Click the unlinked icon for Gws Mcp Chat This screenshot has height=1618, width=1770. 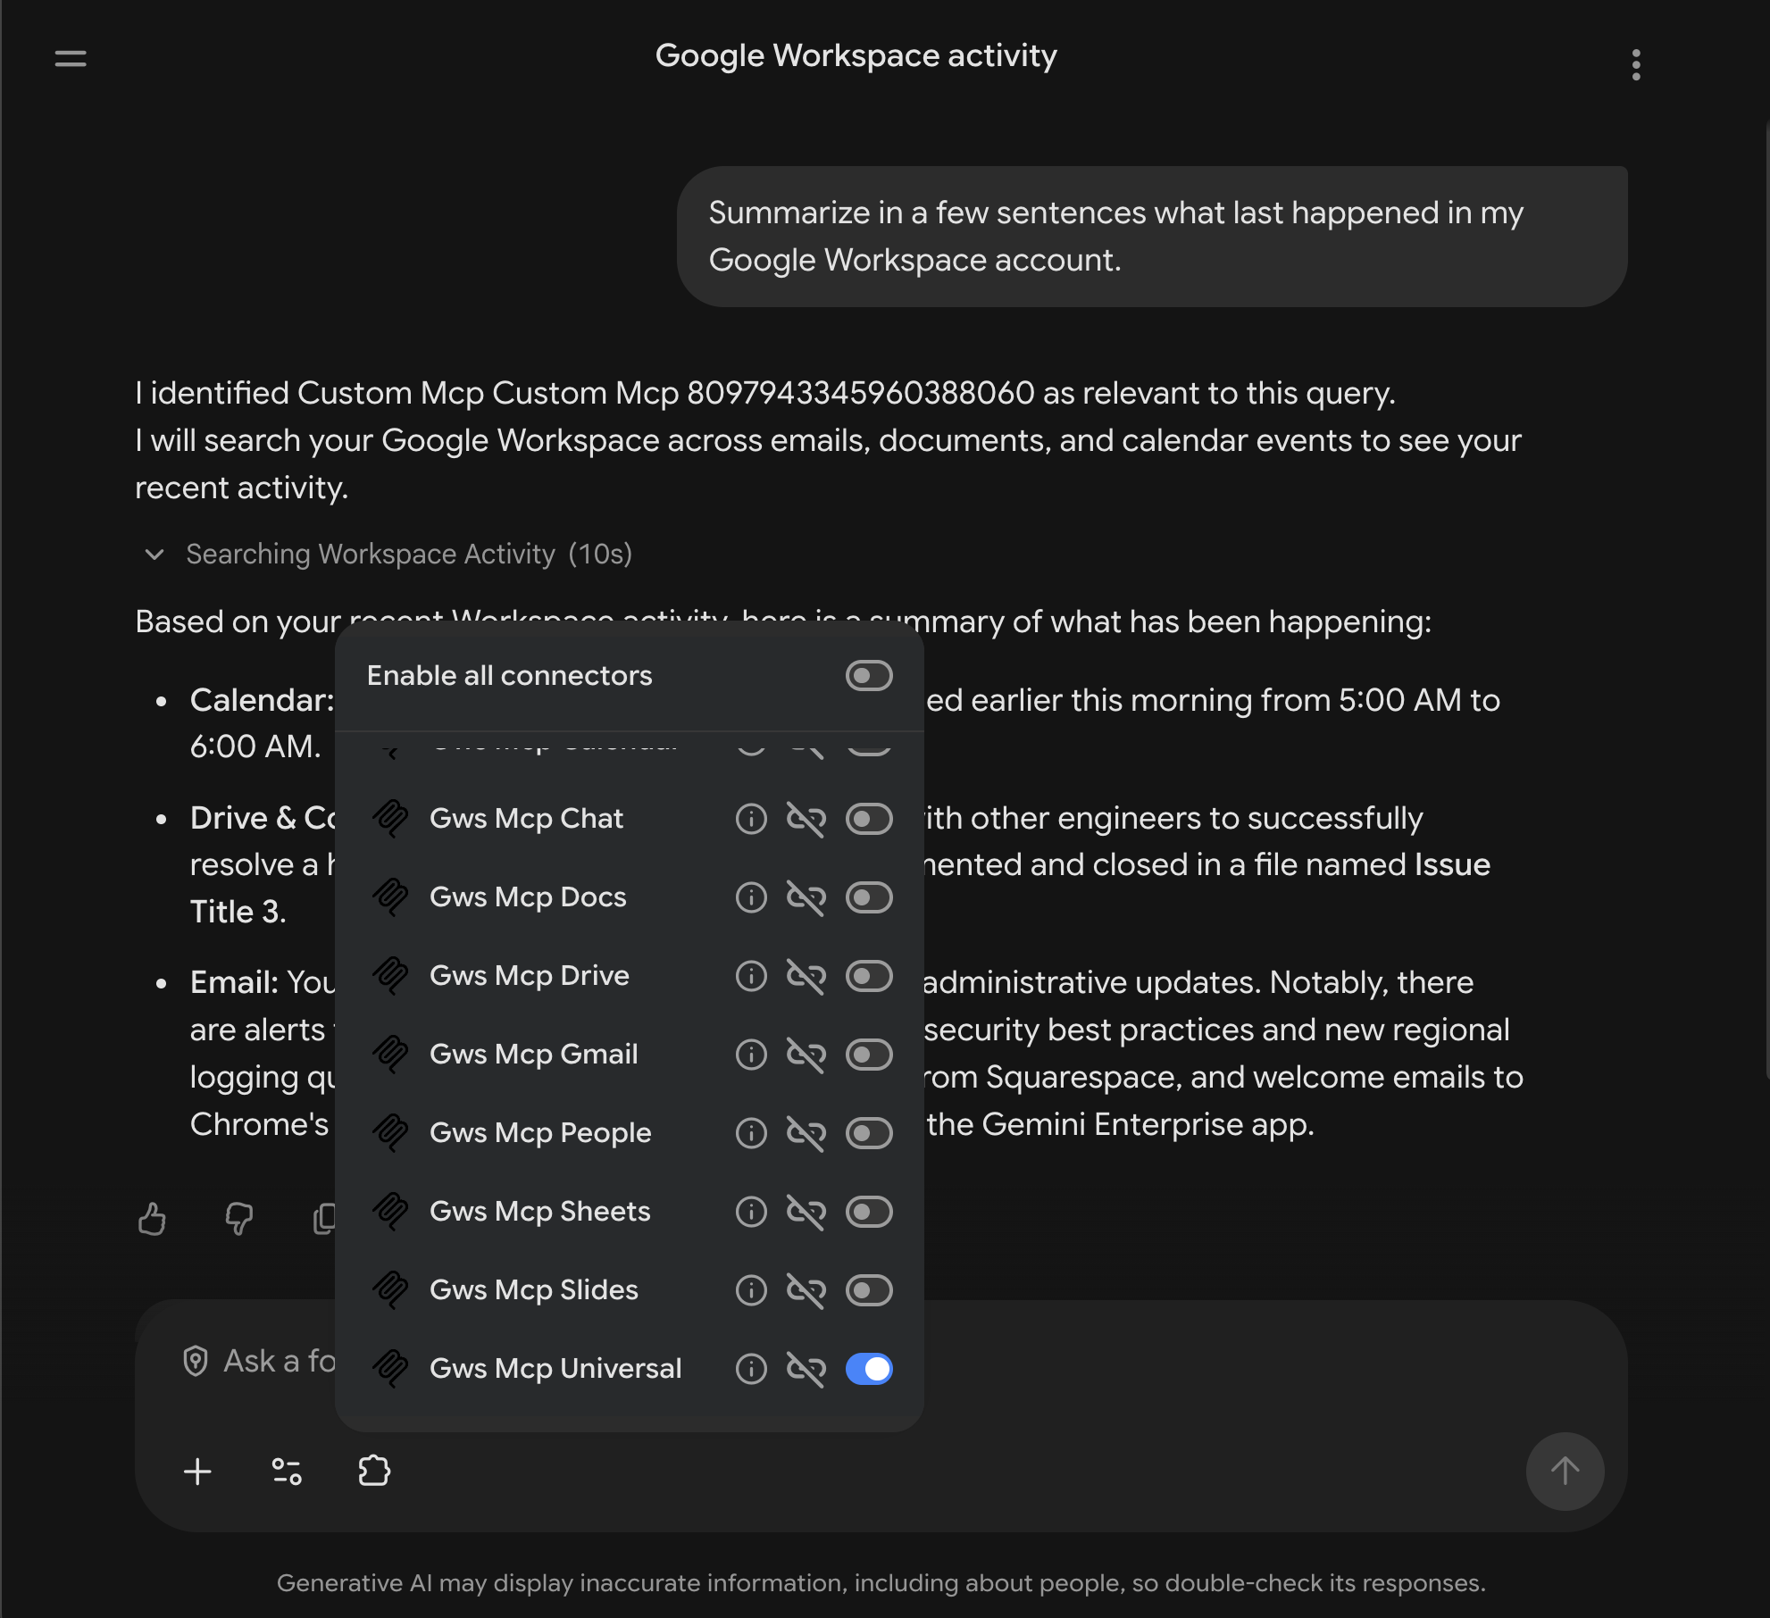[806, 819]
